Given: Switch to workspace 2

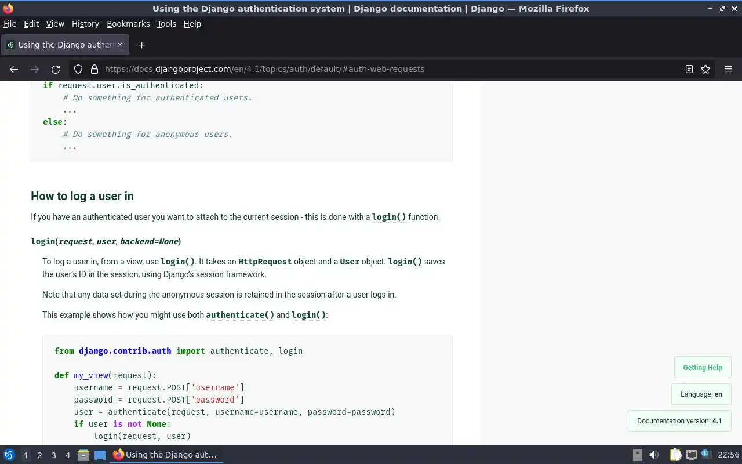Looking at the screenshot, I should click(39, 455).
